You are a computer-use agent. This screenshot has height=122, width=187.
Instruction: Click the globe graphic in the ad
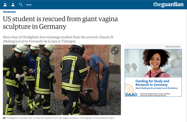(129, 89)
